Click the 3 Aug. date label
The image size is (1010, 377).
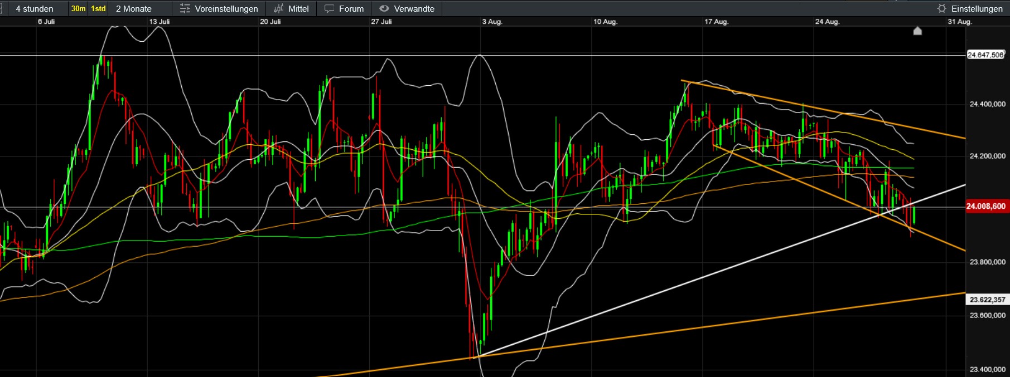[x=492, y=22]
